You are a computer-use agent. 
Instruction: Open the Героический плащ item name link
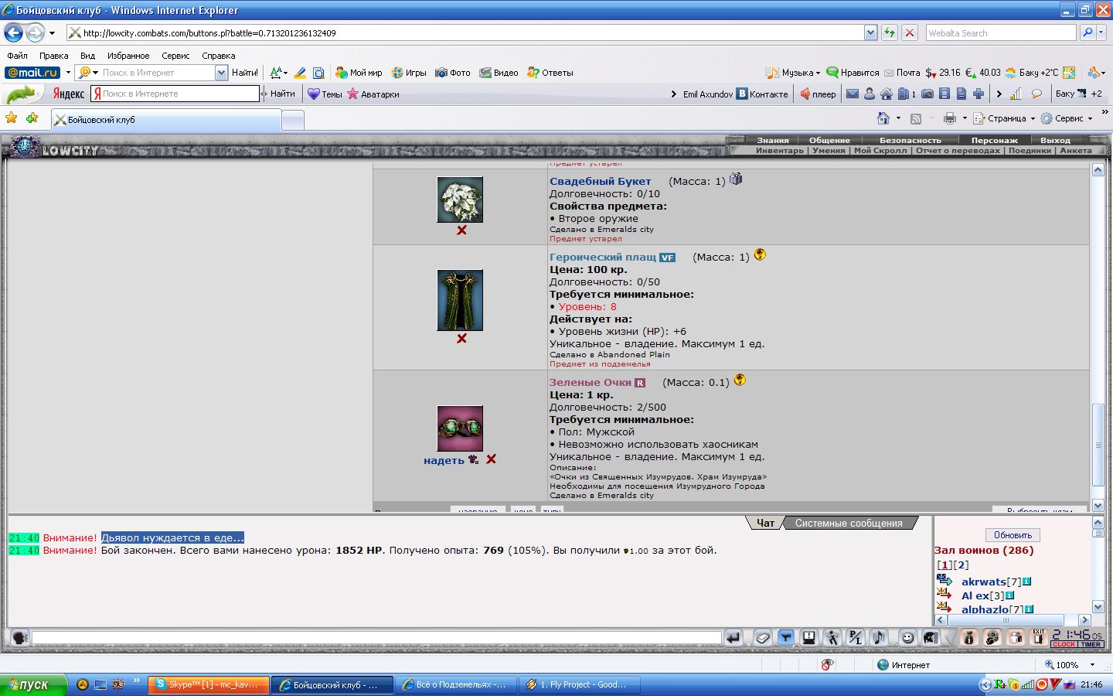(603, 257)
